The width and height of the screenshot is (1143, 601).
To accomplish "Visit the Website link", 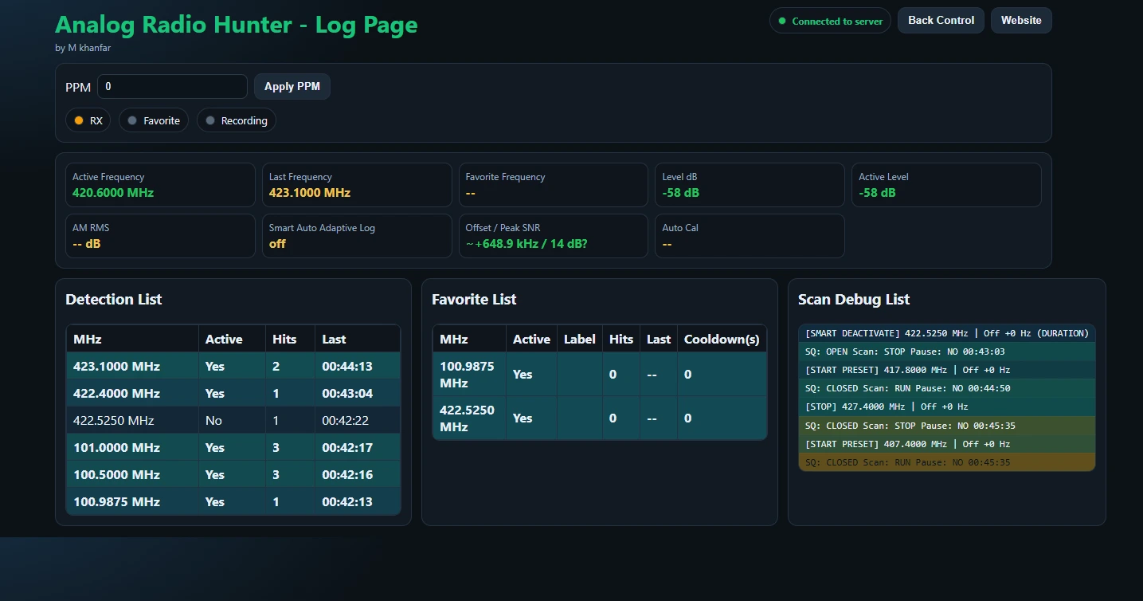I will click(x=1021, y=20).
